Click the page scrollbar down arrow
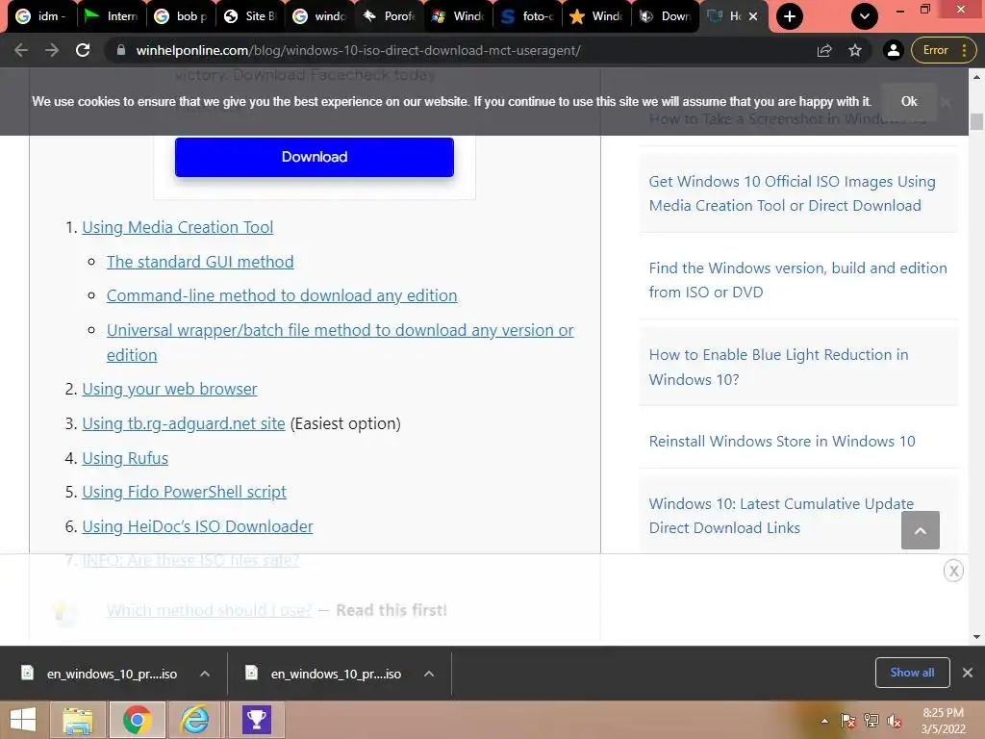Image resolution: width=985 pixels, height=739 pixels. 976,637
